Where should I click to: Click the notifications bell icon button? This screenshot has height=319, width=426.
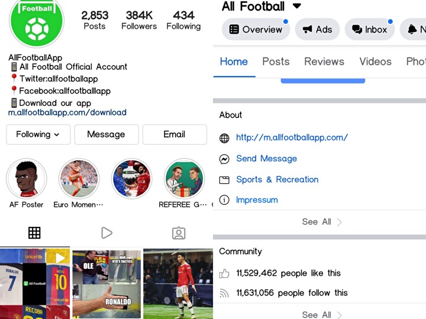pyautogui.click(x=413, y=30)
